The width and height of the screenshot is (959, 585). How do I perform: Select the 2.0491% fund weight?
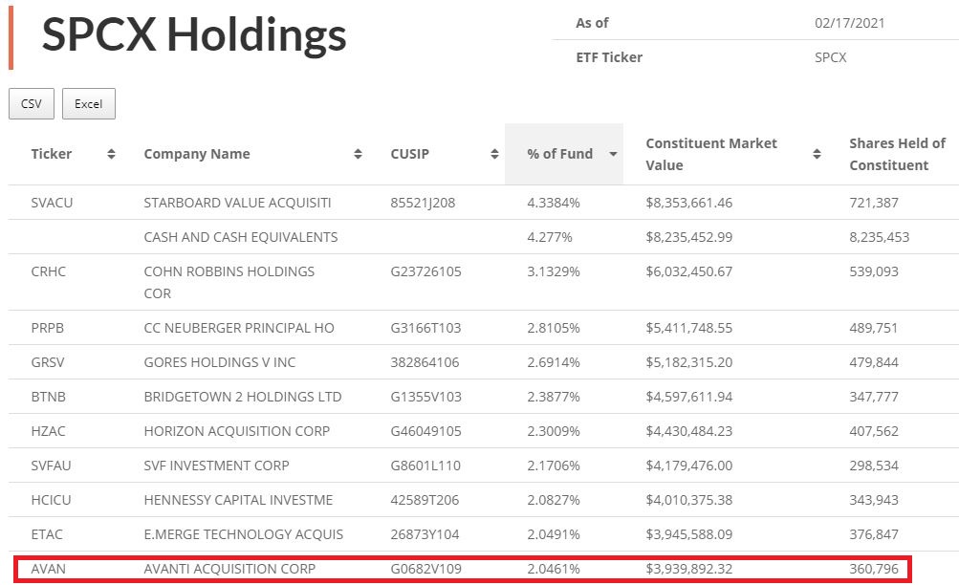click(554, 534)
